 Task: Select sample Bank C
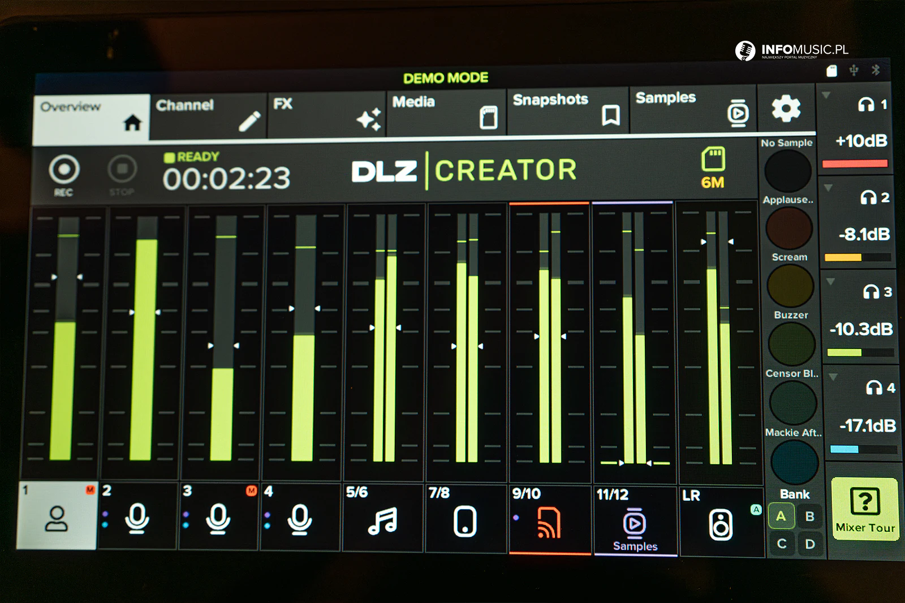782,544
